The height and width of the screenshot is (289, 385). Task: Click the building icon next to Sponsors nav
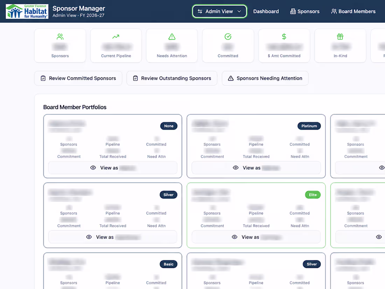tap(293, 11)
